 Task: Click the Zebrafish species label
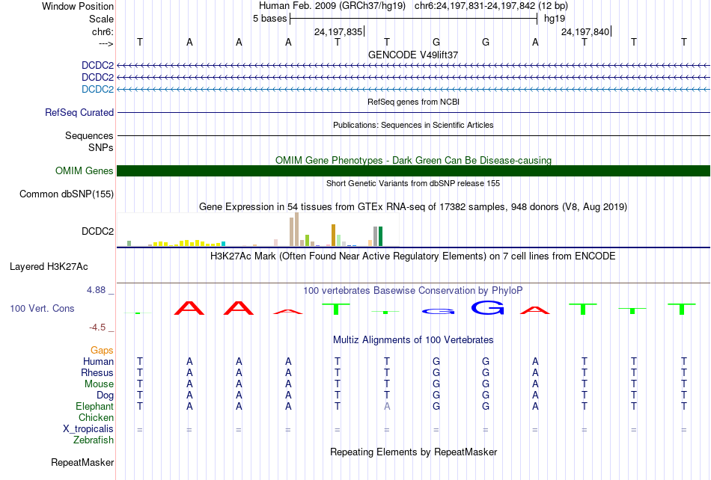[94, 440]
